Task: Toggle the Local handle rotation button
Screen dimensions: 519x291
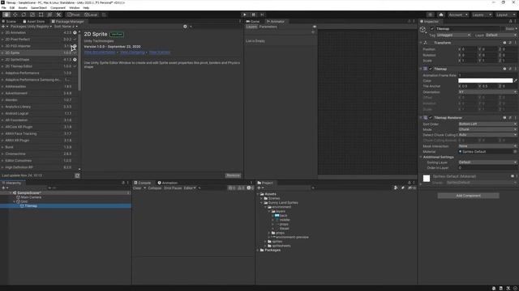Action: (x=91, y=15)
